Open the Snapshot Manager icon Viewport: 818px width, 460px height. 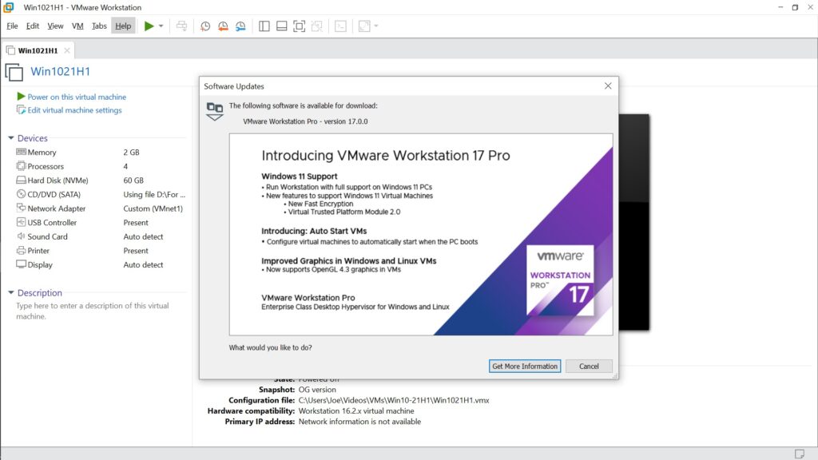pyautogui.click(x=240, y=26)
